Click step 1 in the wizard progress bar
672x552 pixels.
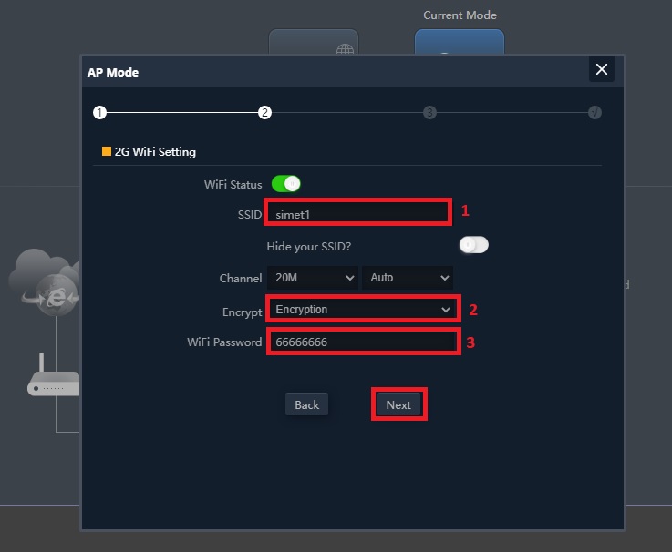(x=99, y=113)
